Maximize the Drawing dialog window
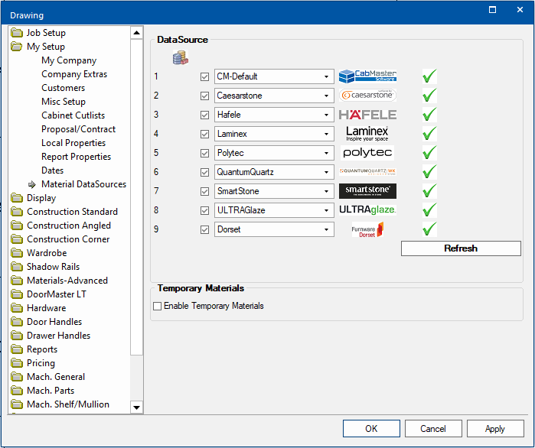 point(492,10)
